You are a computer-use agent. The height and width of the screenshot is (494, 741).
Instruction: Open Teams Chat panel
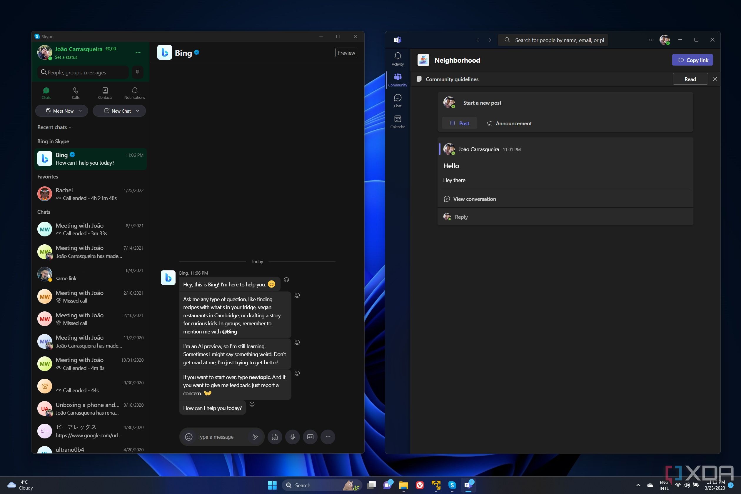(x=398, y=101)
